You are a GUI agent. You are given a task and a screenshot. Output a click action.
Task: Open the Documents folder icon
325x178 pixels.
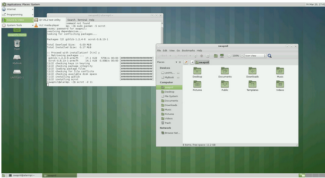point(225,72)
